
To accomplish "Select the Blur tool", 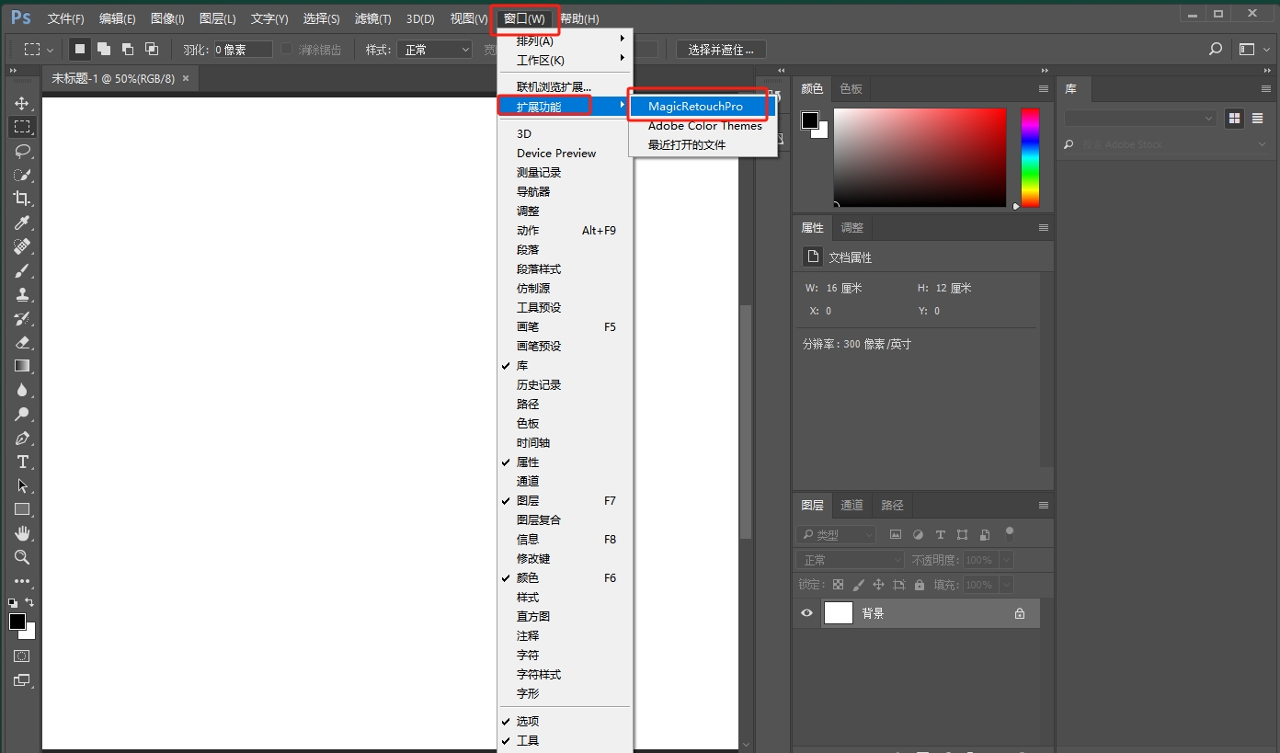I will [22, 390].
